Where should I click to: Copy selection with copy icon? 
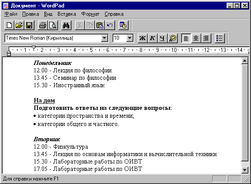click(90, 25)
